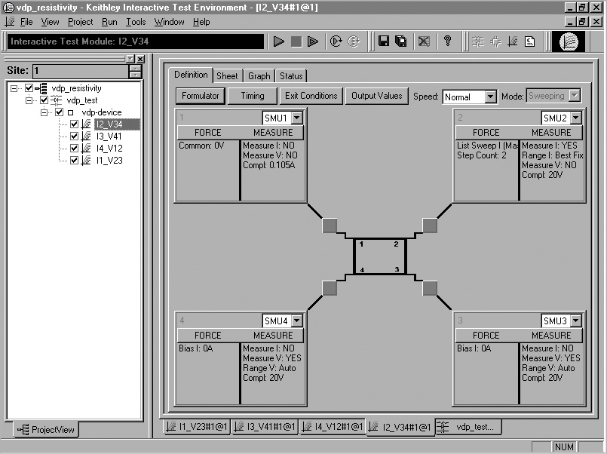
Task: Click the Exit Conditions button
Action: coord(312,96)
